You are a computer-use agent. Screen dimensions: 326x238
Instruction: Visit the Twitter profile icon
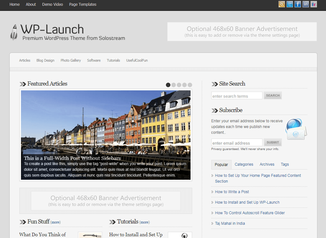[289, 4]
